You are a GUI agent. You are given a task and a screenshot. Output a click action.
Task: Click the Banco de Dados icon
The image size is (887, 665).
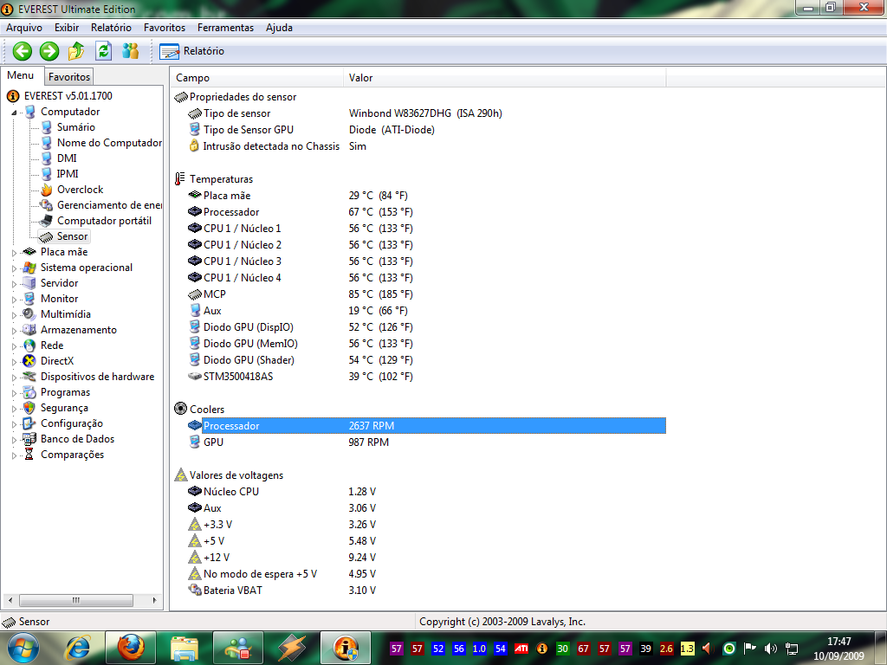coord(29,439)
